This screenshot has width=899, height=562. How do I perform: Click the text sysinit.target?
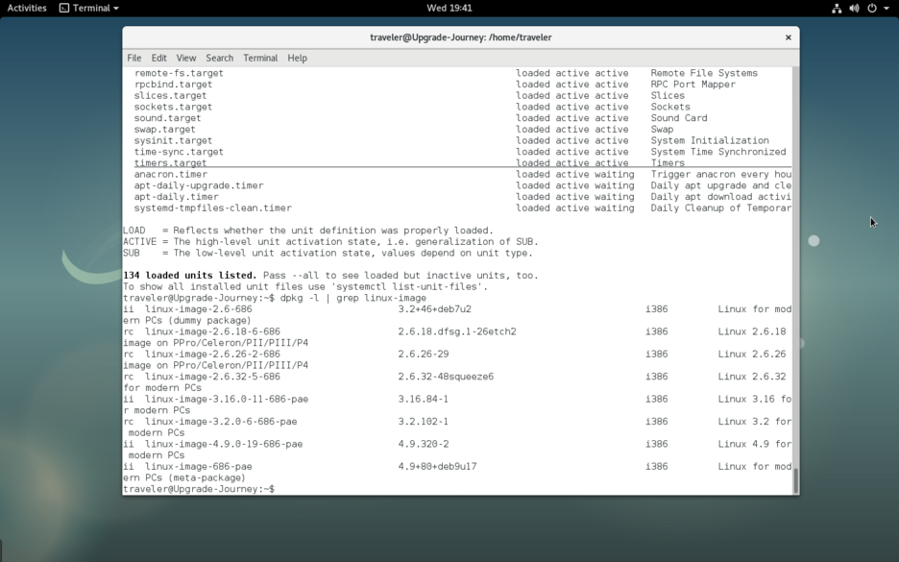[x=173, y=140]
